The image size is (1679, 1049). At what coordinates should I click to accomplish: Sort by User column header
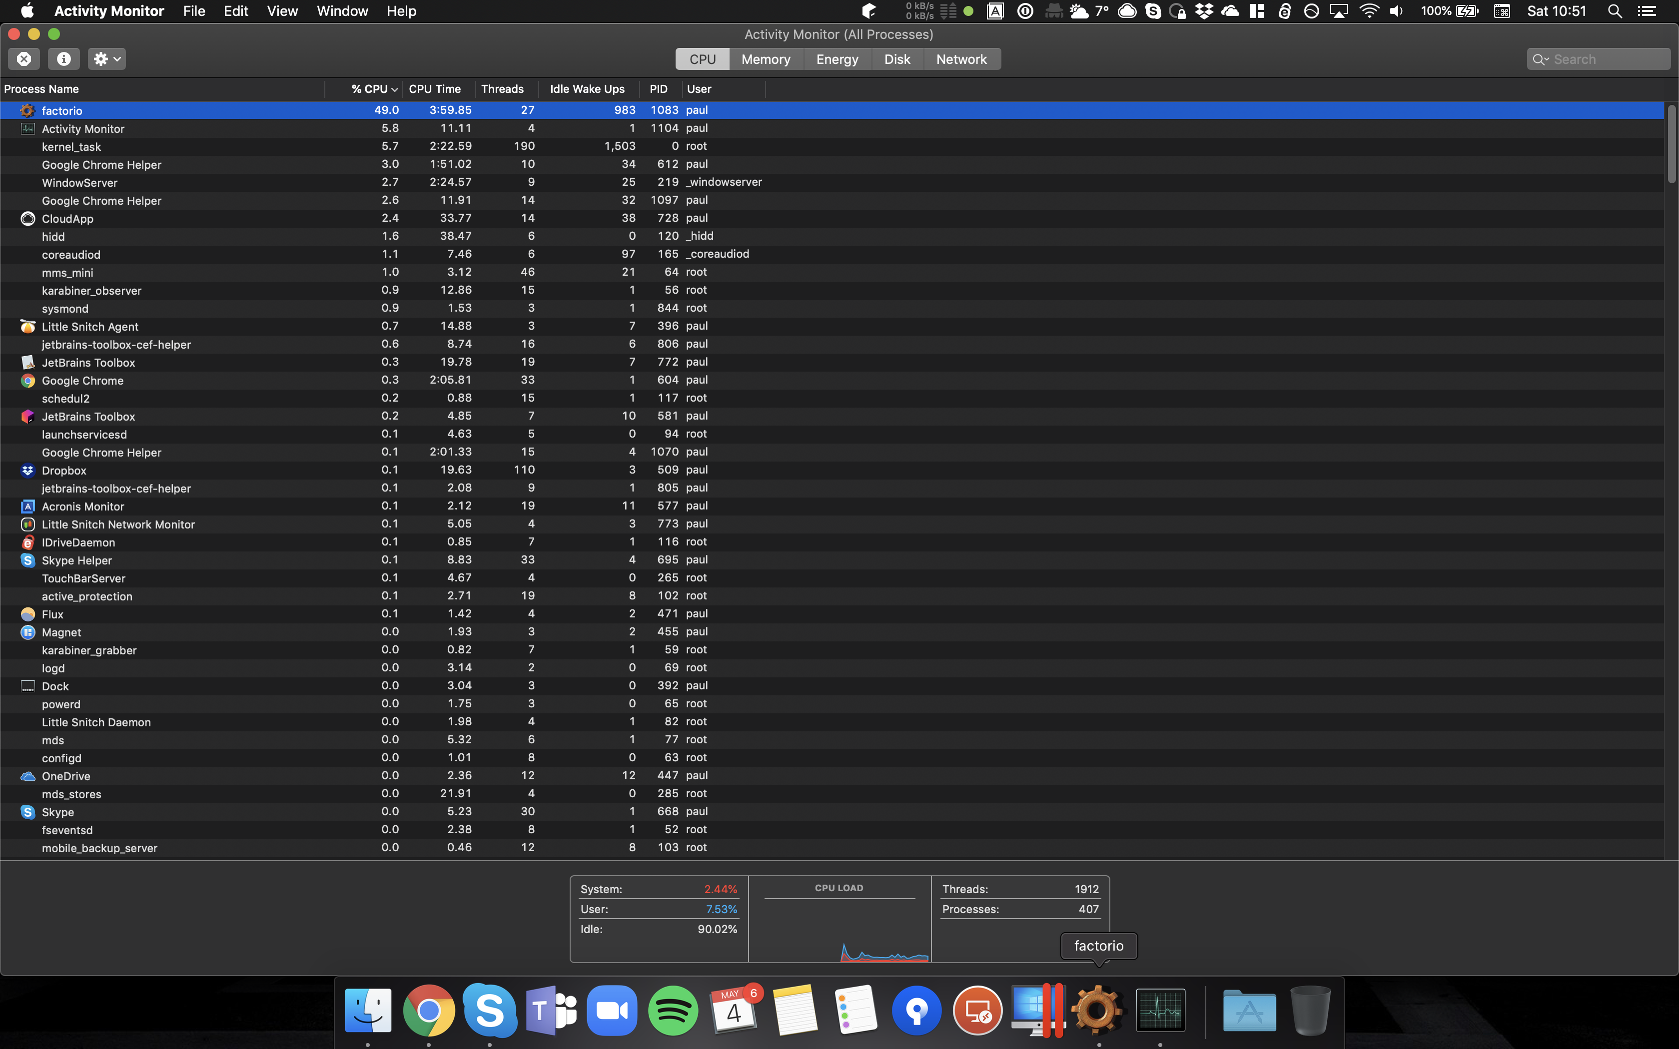pos(724,89)
